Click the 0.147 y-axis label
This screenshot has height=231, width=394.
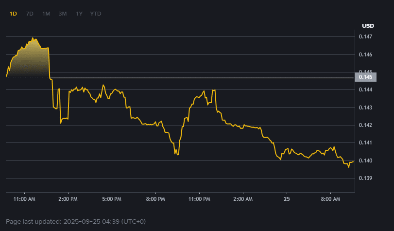(365, 37)
